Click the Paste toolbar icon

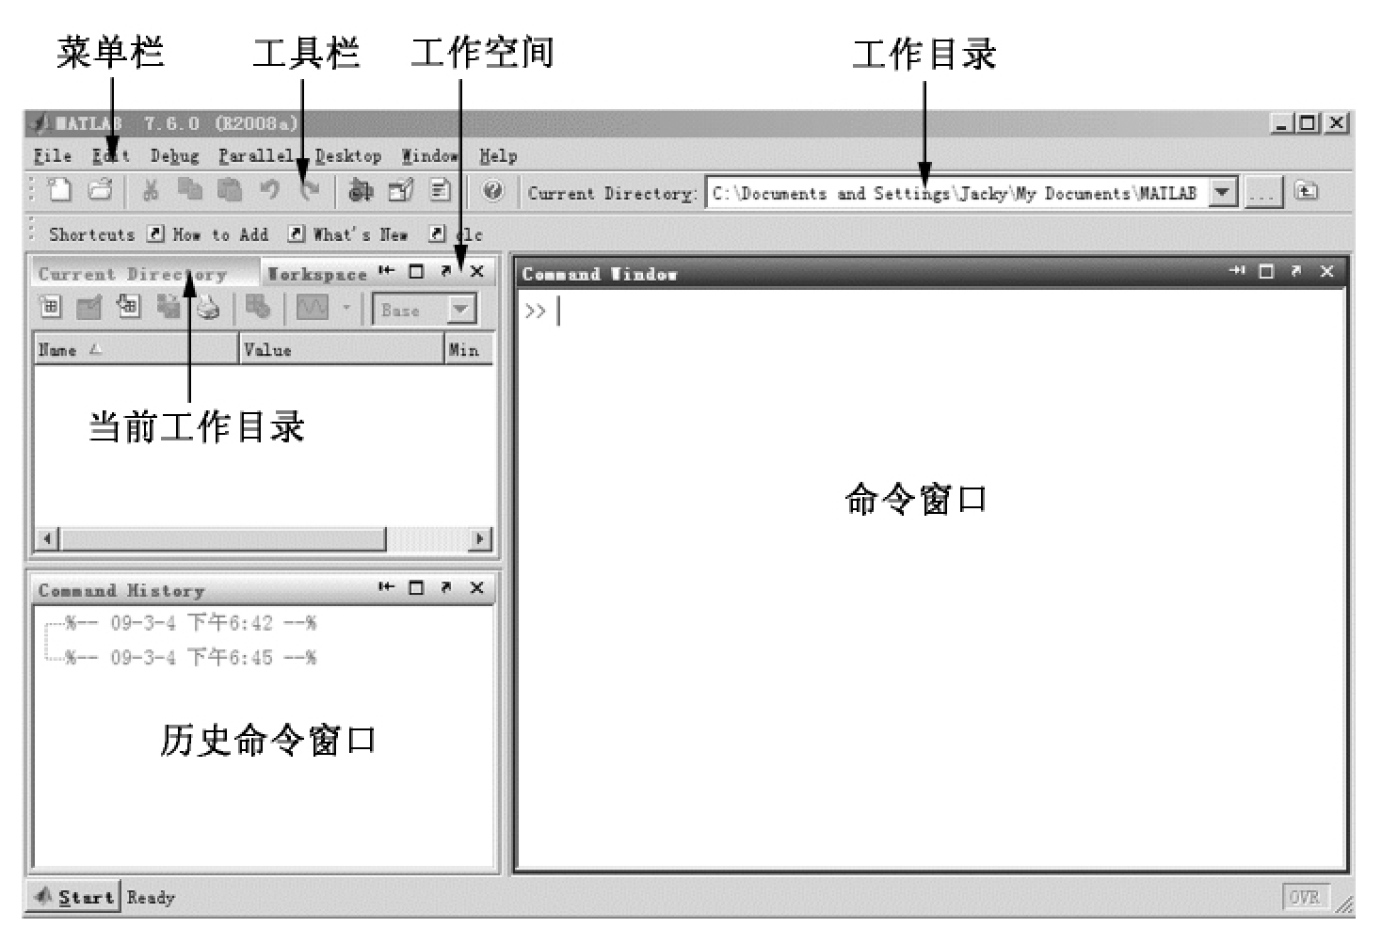230,190
